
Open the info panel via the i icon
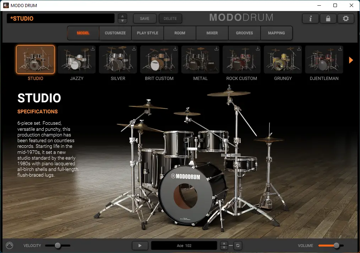tap(310, 18)
